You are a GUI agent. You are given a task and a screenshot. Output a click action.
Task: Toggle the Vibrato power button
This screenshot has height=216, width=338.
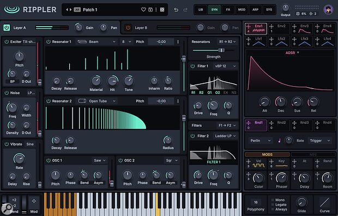point(7,144)
